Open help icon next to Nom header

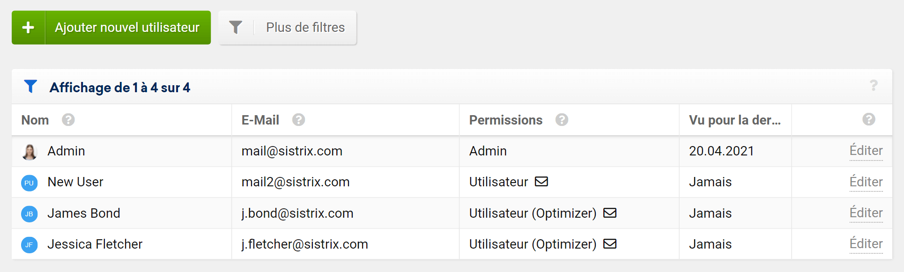click(68, 120)
